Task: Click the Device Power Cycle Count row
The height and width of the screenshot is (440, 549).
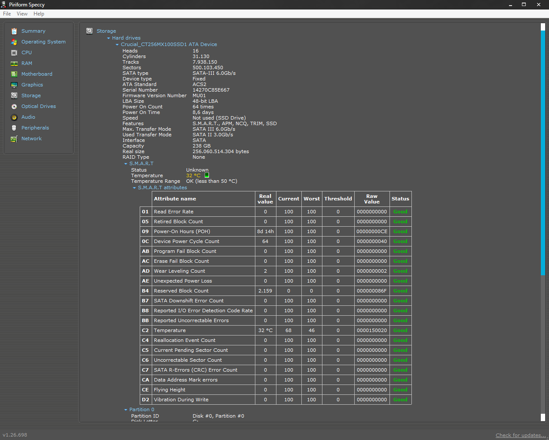Action: pyautogui.click(x=276, y=241)
